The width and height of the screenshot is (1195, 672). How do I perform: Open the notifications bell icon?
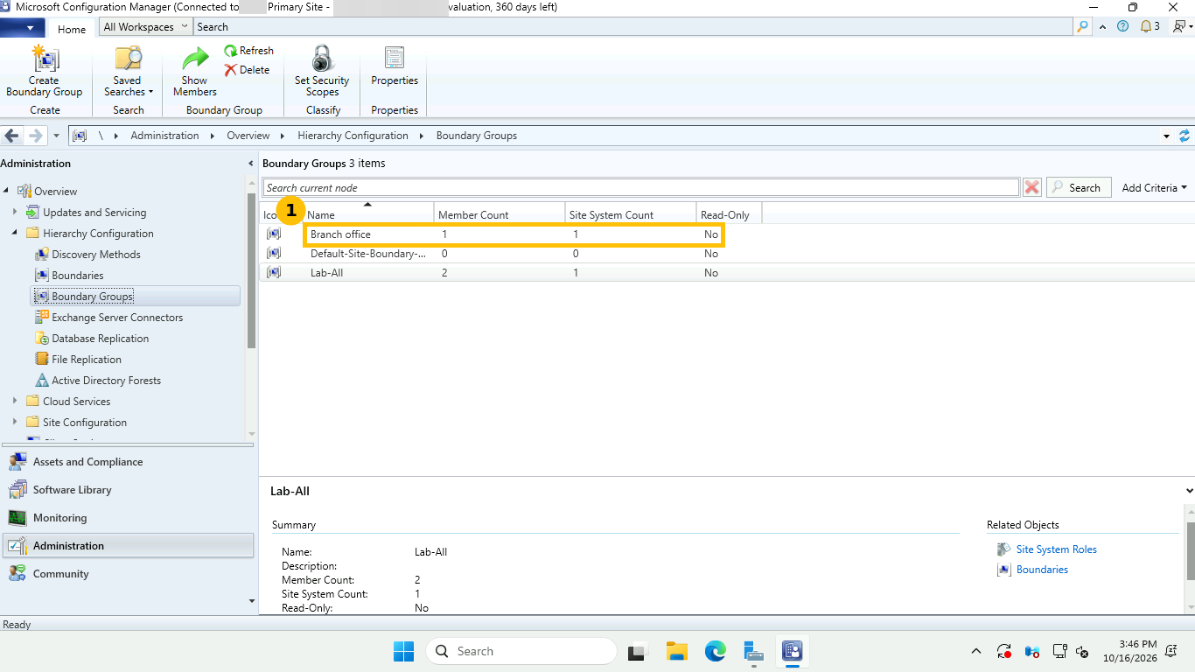click(x=1147, y=26)
